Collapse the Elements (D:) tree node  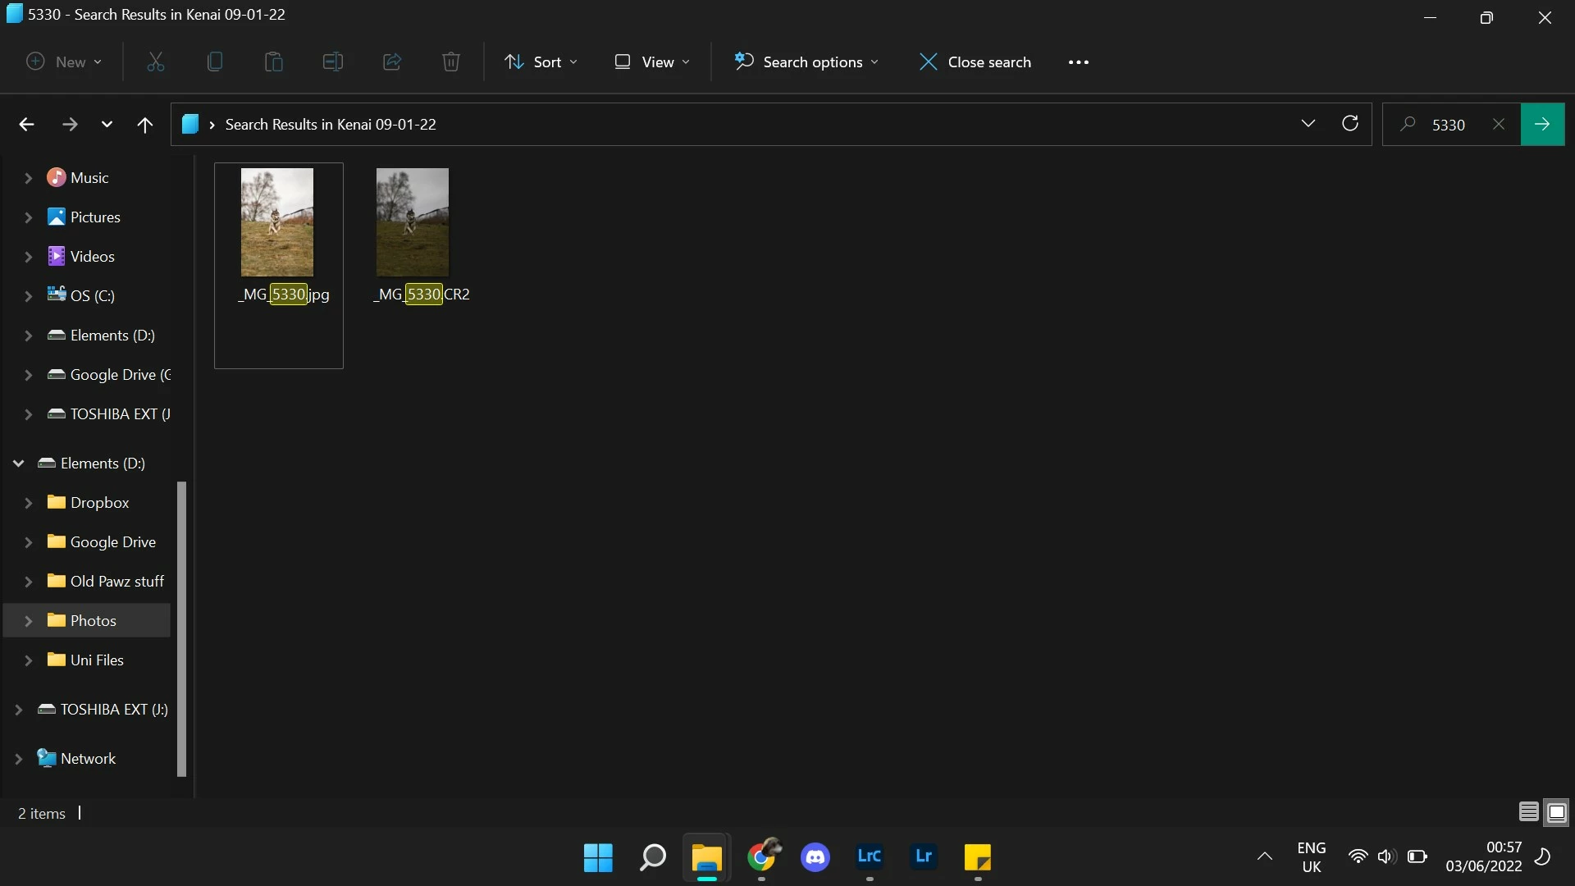click(x=18, y=463)
